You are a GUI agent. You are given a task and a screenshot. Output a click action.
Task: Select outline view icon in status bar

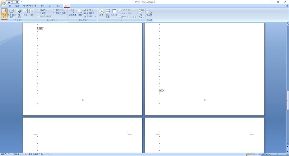tap(257, 154)
